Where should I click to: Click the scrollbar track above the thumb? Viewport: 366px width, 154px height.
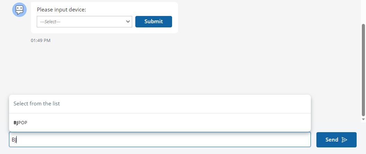coord(363,12)
